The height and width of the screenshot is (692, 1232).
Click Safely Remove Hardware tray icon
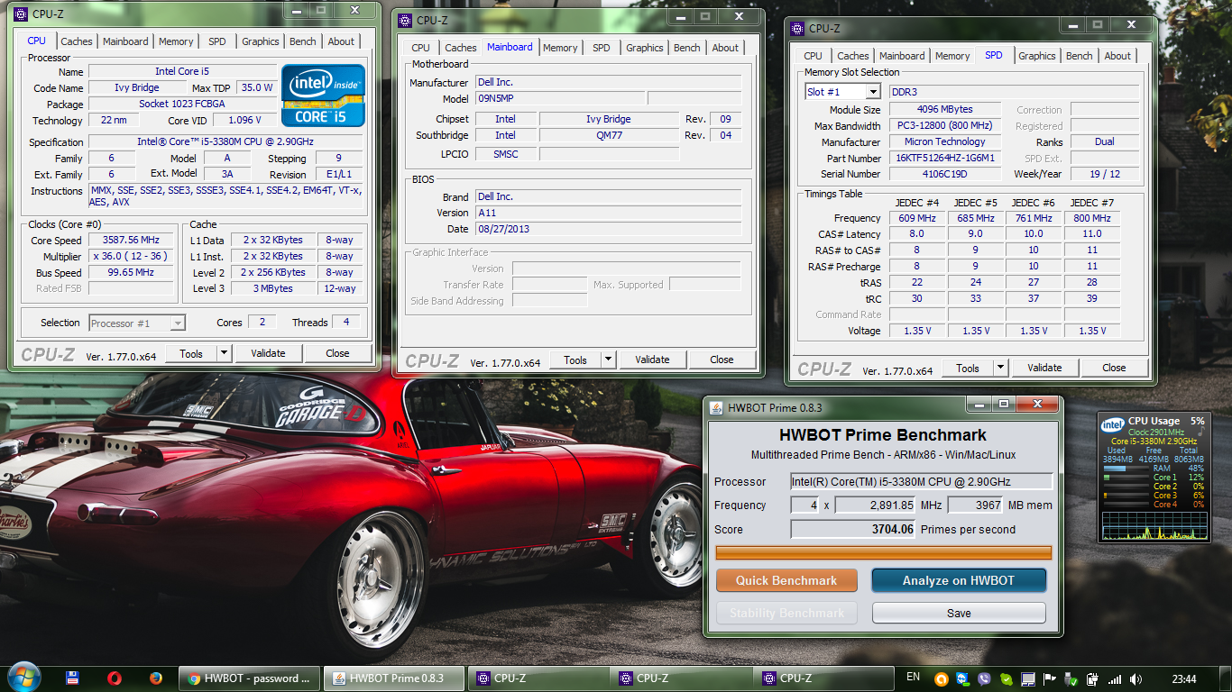[x=1071, y=679]
